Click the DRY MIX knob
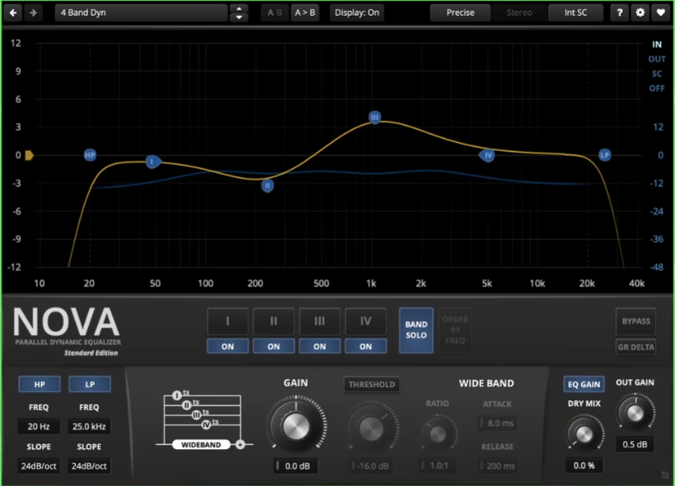 pyautogui.click(x=584, y=433)
